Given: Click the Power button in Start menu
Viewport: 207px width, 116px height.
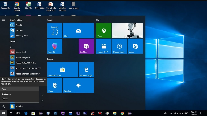Looking at the screenshot, I should [3, 107].
